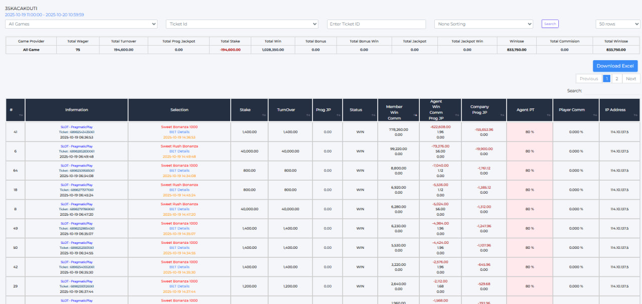This screenshot has width=642, height=304.
Task: Click the table Search input box
Action: pos(612,91)
